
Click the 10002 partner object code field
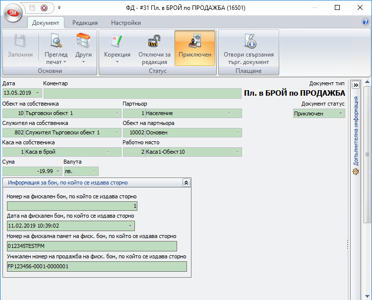coord(134,133)
